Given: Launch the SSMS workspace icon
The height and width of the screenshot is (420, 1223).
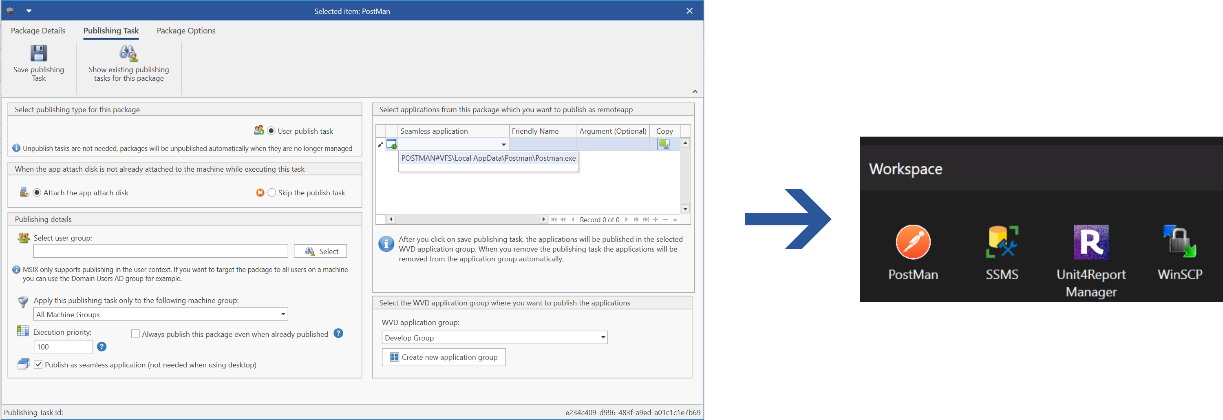Looking at the screenshot, I should coord(1001,242).
